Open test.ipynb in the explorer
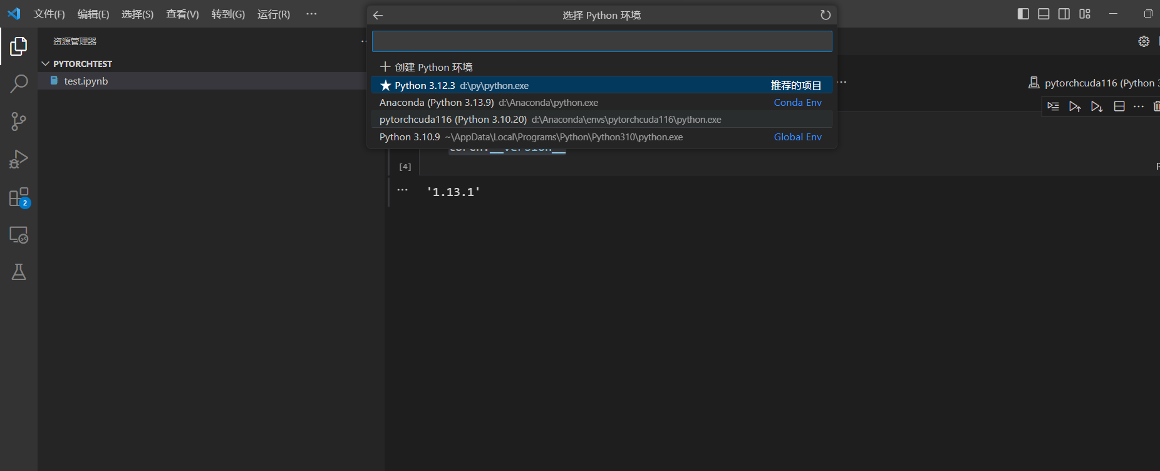 (x=200, y=81)
